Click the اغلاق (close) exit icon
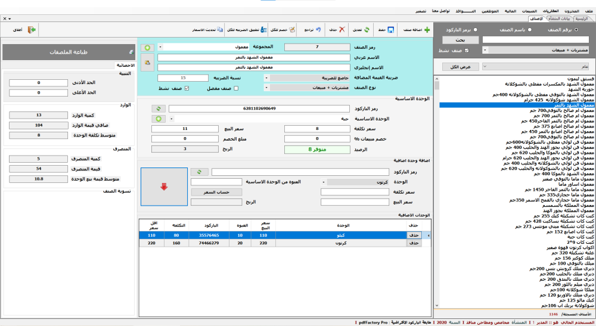 pos(32,29)
